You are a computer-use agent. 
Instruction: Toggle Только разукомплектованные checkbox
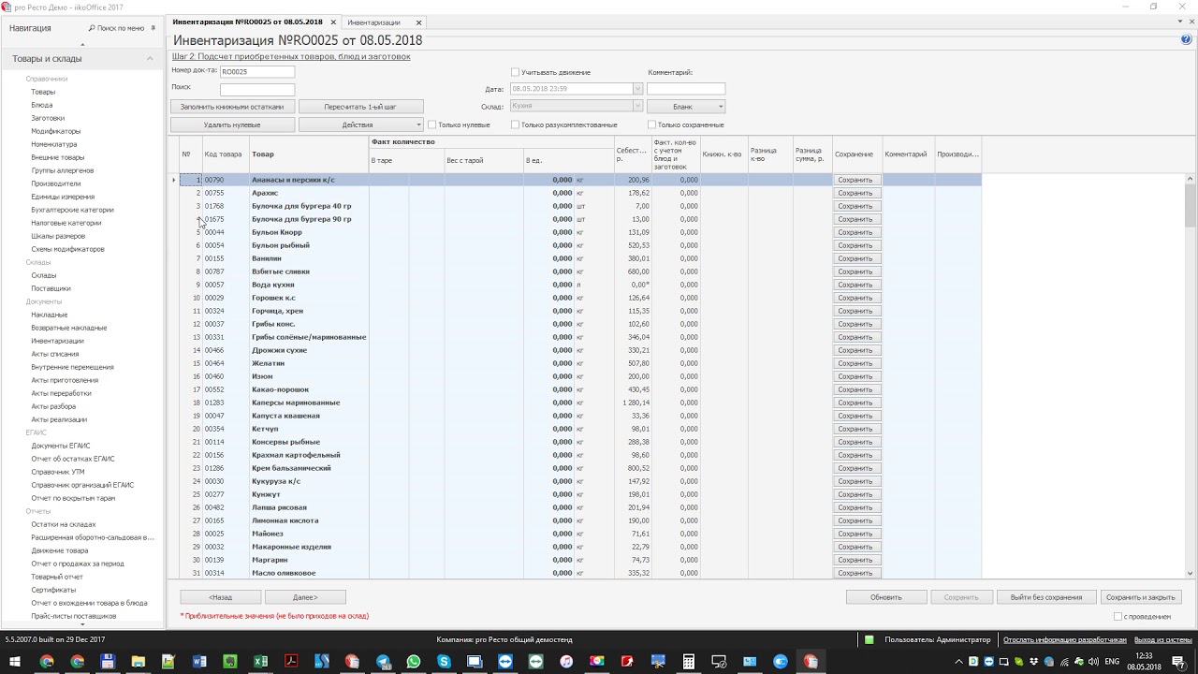(x=515, y=125)
